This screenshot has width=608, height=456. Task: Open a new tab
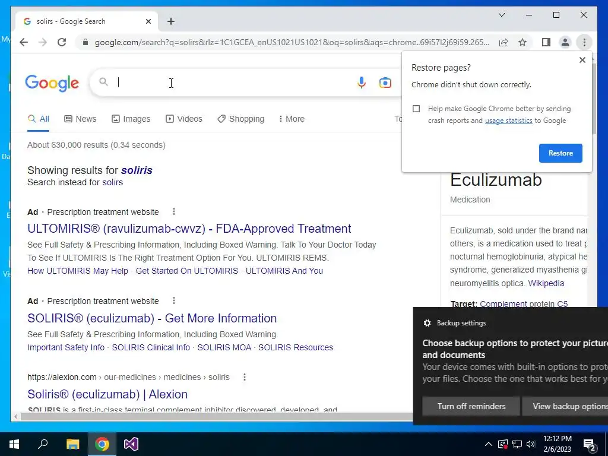[171, 21]
